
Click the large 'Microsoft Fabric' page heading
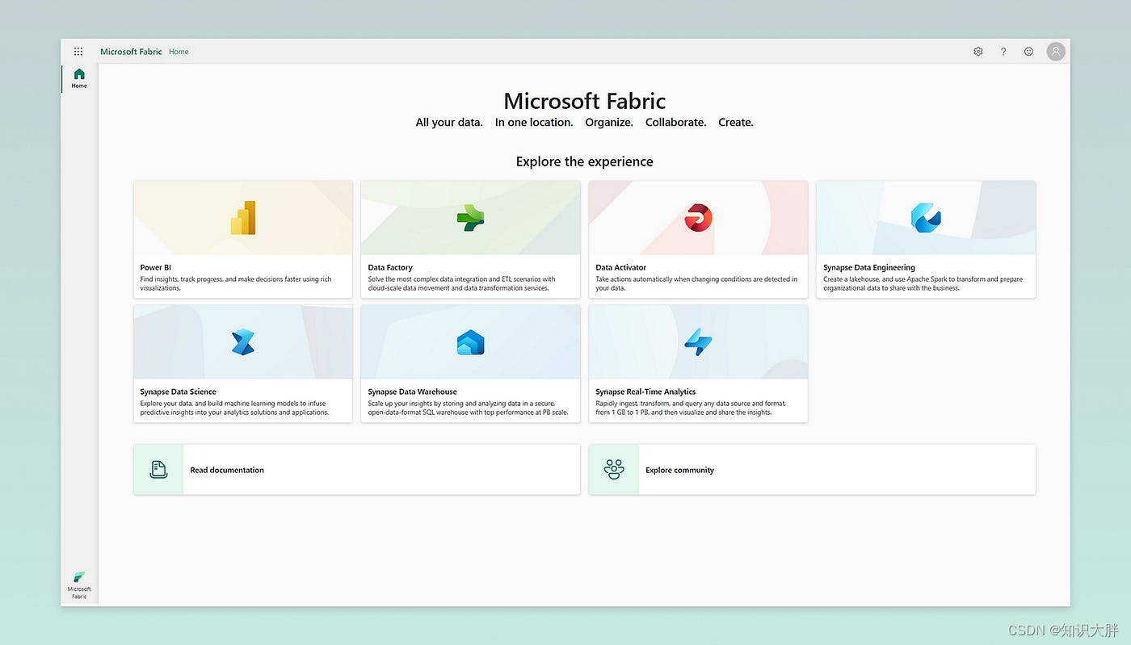tap(585, 101)
